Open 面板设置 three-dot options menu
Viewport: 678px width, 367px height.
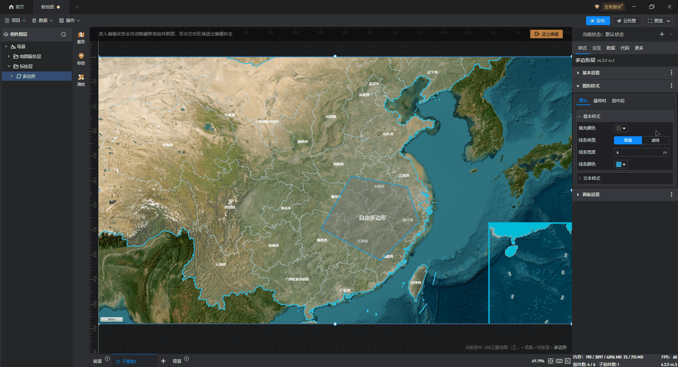671,194
